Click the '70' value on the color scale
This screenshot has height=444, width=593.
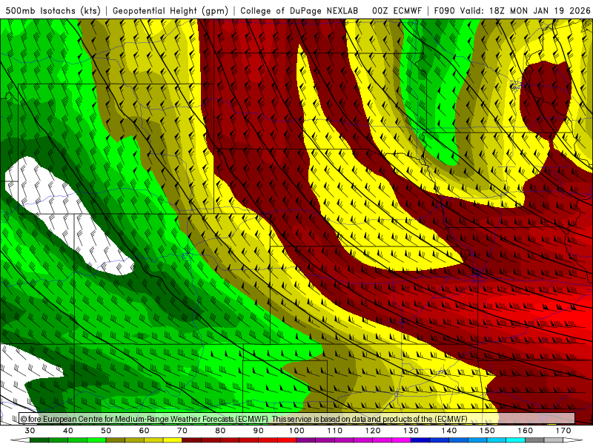(182, 431)
